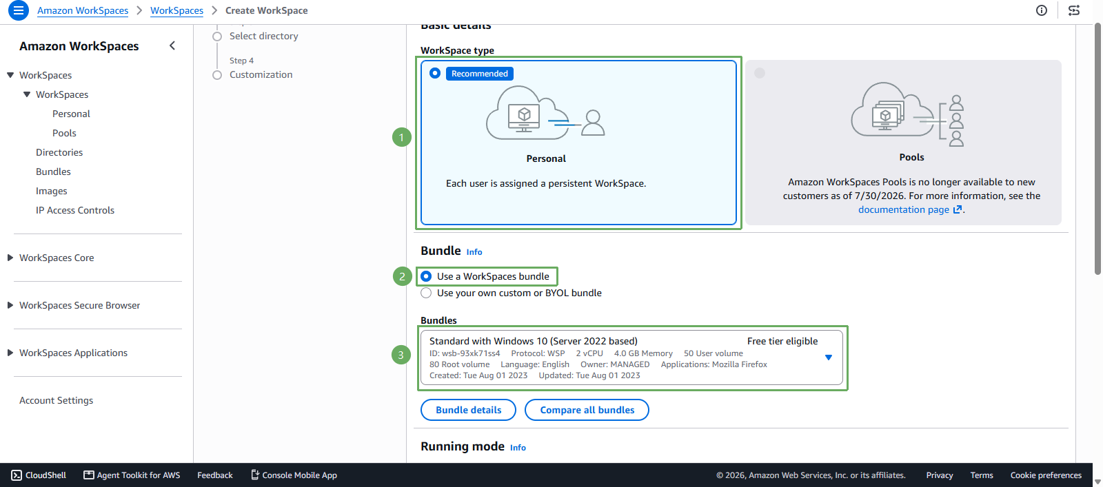Expand the WorkSpaces Core section
Viewport: 1103px width, 487px height.
tap(10, 258)
